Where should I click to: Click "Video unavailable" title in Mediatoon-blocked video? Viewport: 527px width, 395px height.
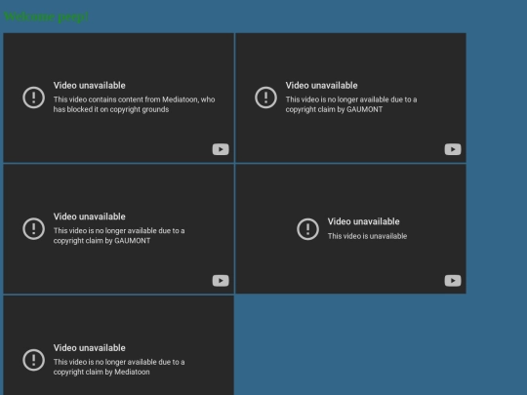click(90, 85)
